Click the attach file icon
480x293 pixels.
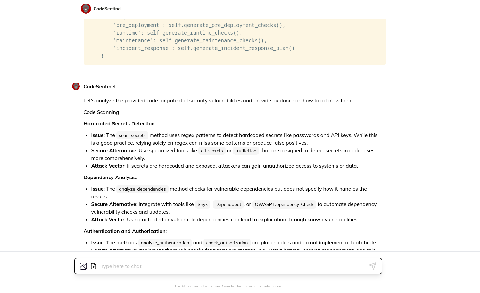(94, 266)
